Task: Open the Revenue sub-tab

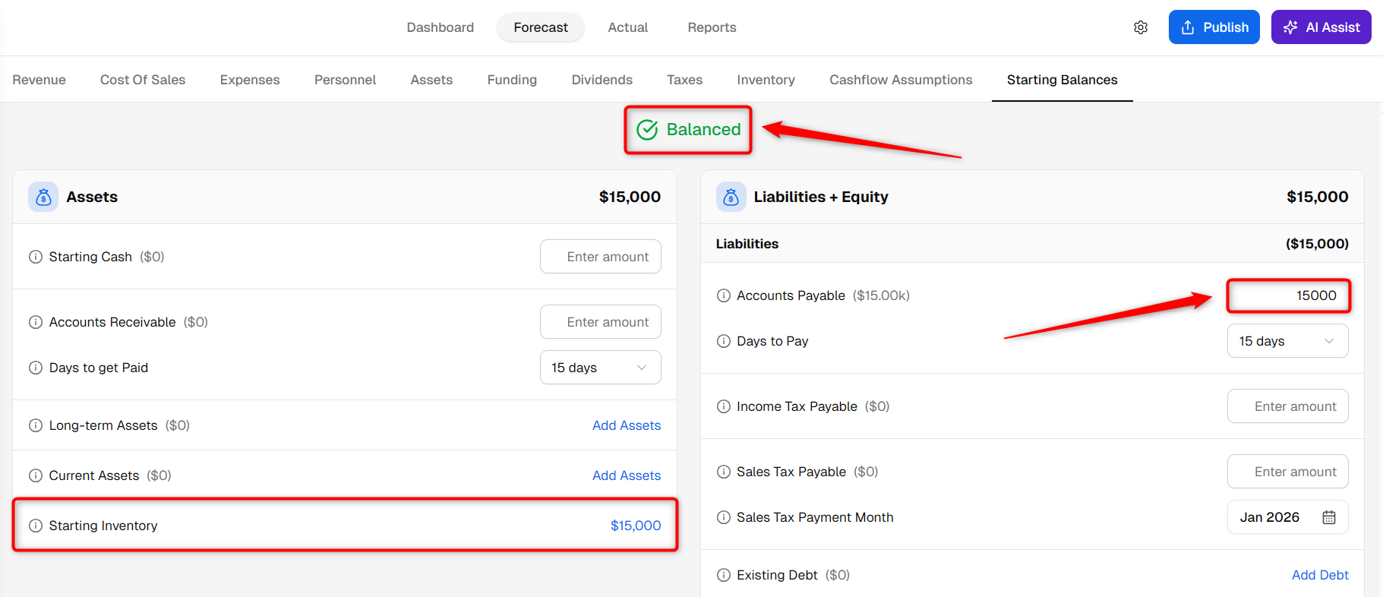Action: 39,80
